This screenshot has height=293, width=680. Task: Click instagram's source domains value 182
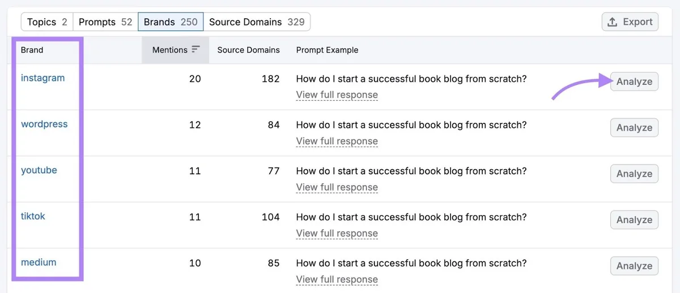270,79
